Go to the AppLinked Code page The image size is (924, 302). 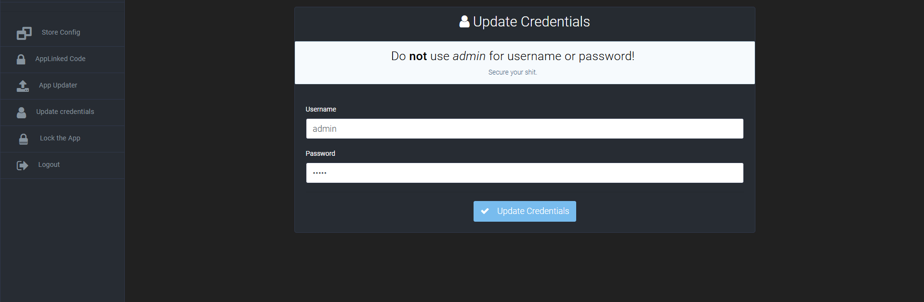(x=60, y=59)
